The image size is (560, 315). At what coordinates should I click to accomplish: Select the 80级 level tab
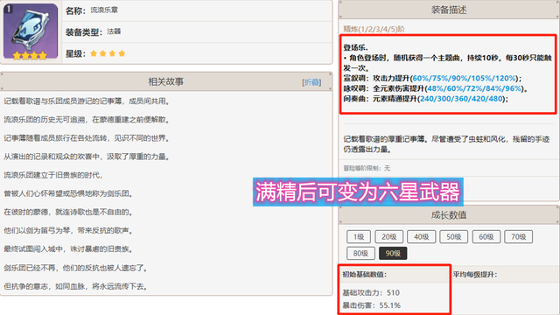360,253
